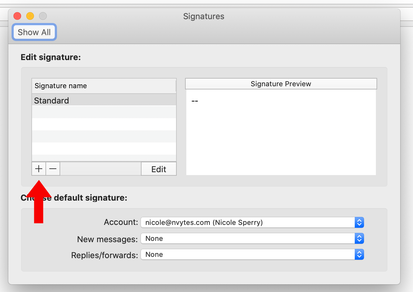
Task: Click the Signature Preview header
Action: tap(281, 84)
